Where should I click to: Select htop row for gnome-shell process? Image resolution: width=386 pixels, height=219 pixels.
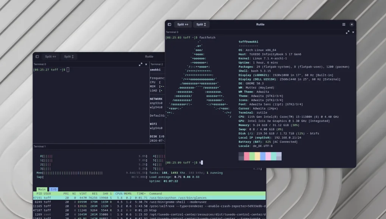[x=149, y=202]
